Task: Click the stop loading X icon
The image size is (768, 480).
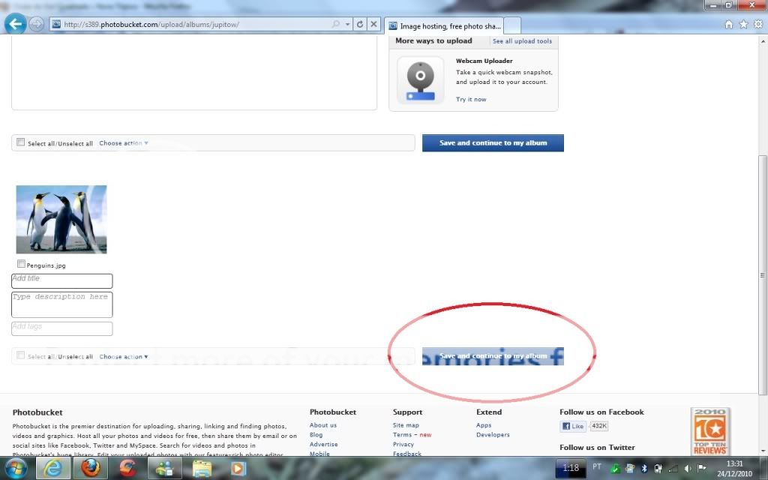Action: pyautogui.click(x=373, y=24)
